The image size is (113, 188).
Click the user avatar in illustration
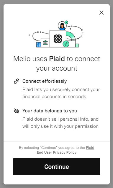[x=62, y=26]
